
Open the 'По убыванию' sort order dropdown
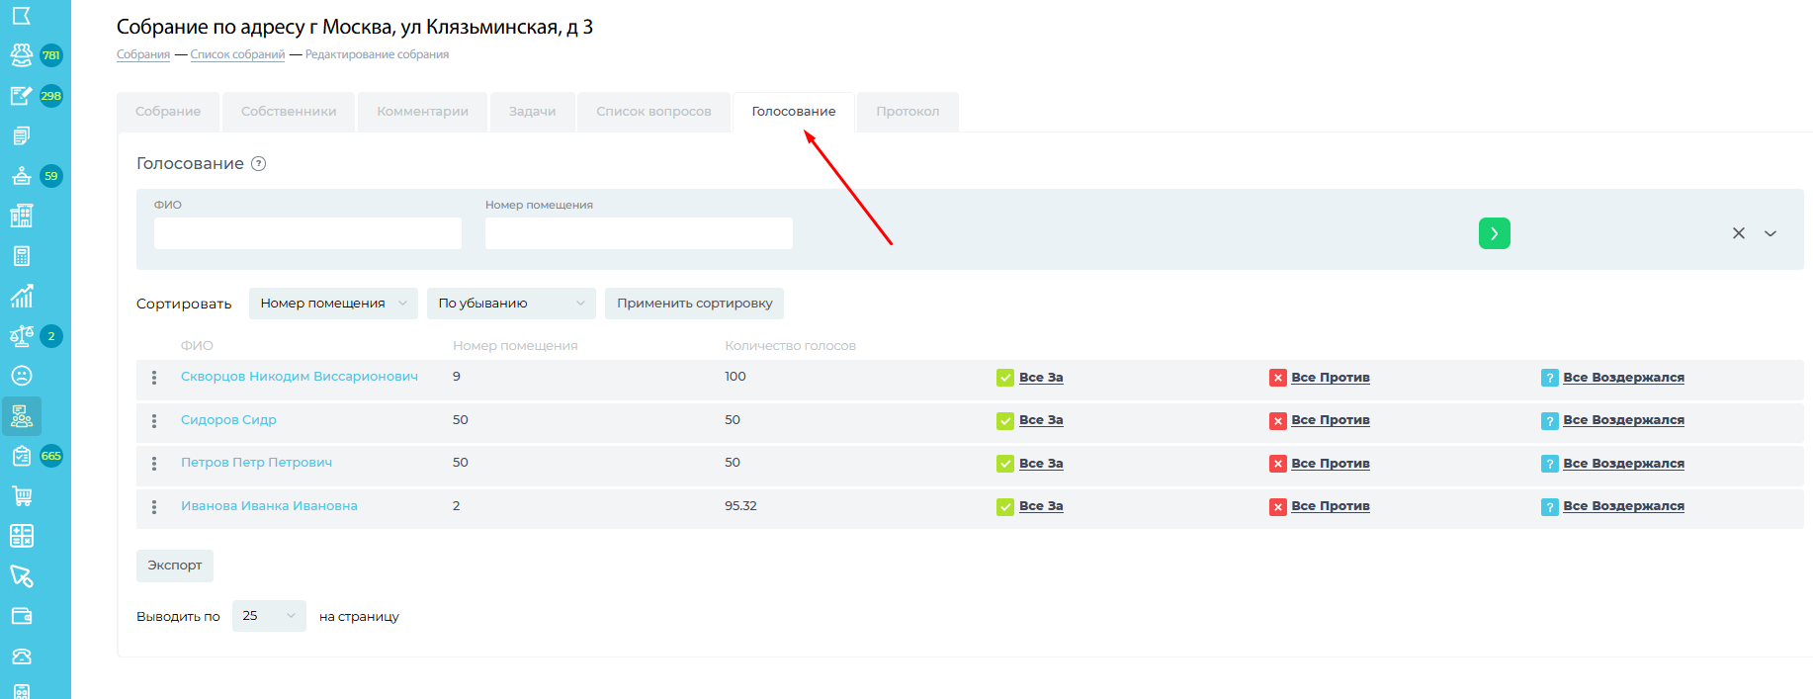coord(511,304)
